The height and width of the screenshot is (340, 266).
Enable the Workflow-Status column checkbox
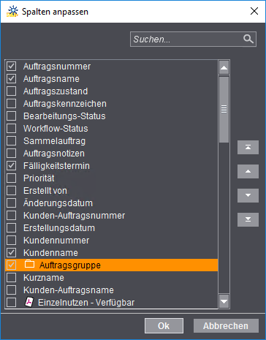(x=12, y=129)
